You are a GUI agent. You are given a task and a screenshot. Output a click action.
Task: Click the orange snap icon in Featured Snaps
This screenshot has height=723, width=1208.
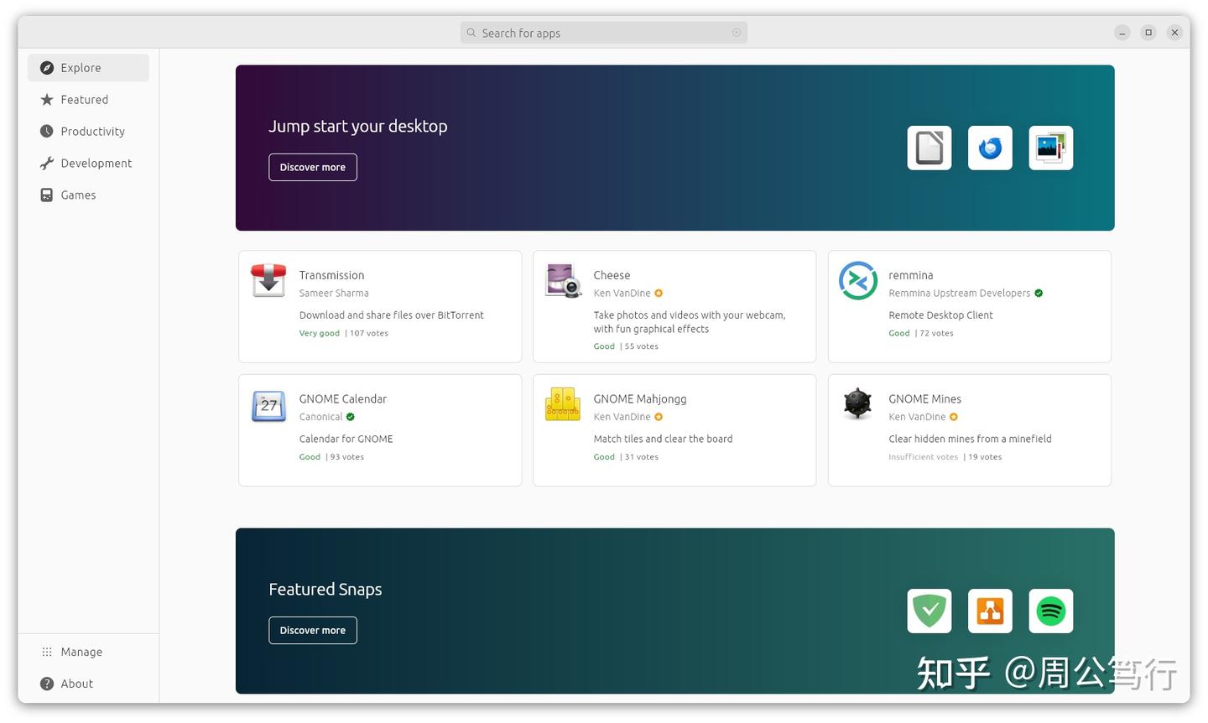(990, 611)
